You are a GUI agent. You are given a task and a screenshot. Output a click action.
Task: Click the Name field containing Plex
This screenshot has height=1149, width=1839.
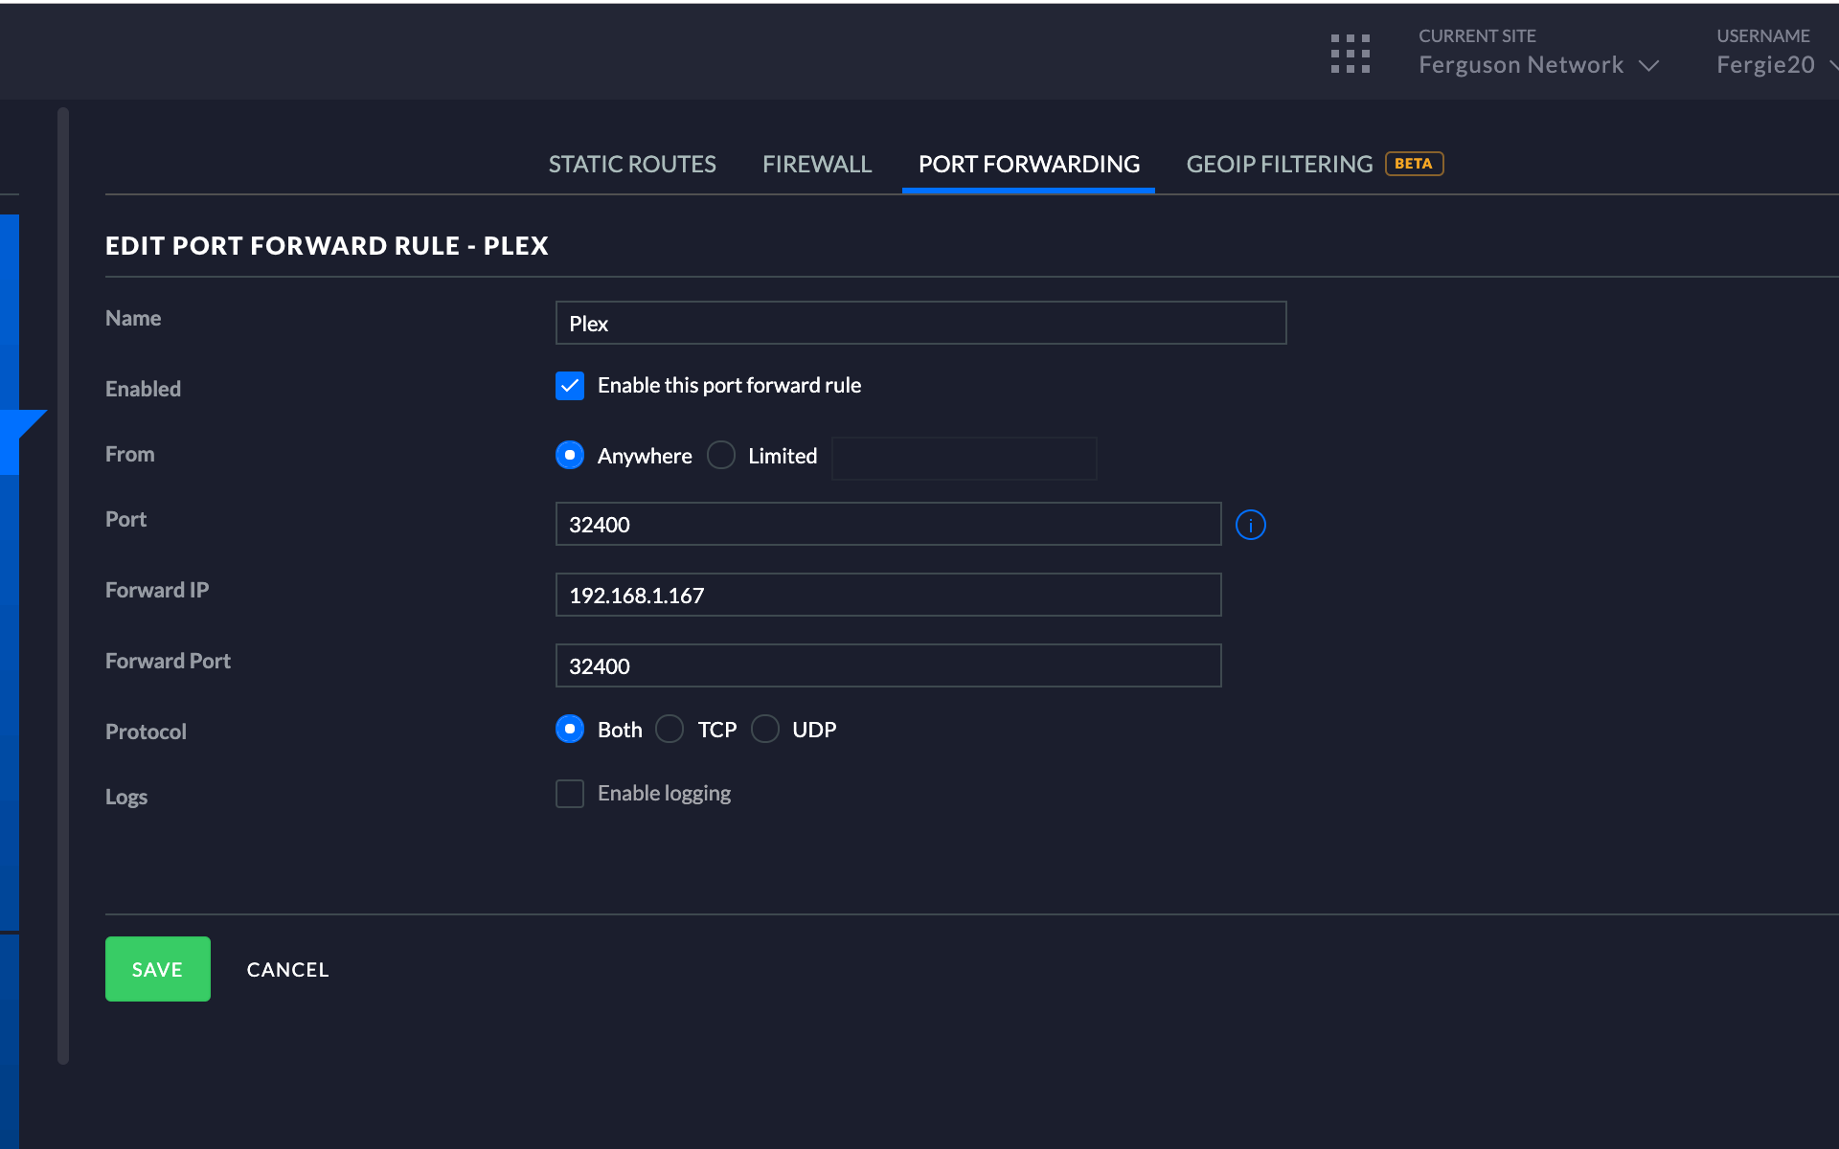click(x=920, y=323)
